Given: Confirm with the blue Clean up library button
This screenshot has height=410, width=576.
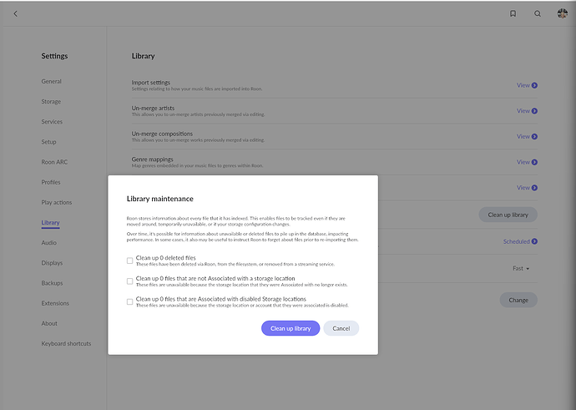Looking at the screenshot, I should (x=291, y=328).
